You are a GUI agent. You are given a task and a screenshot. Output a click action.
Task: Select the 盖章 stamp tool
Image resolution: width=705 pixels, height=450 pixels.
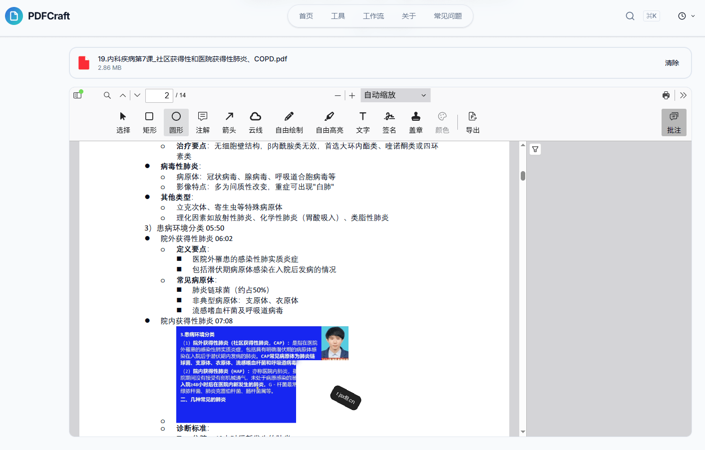point(416,123)
